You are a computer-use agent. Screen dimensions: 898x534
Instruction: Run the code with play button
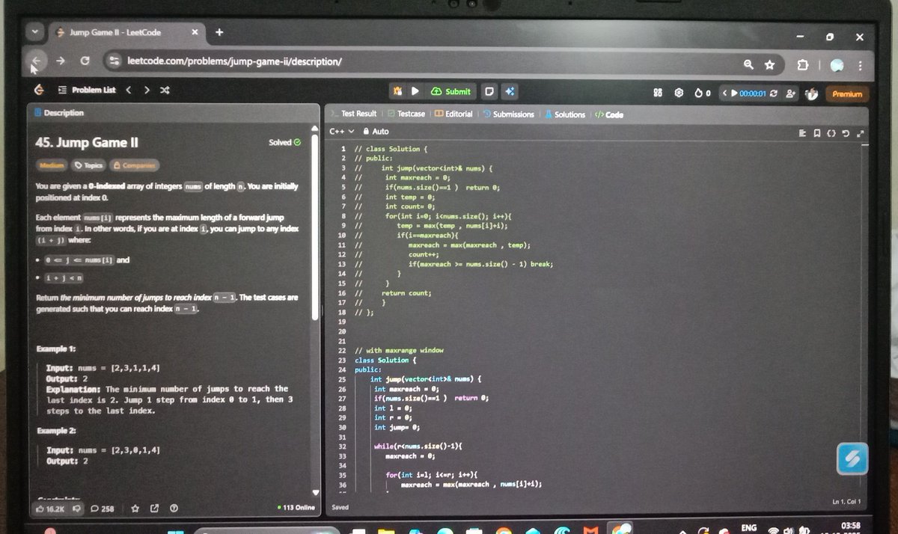click(x=415, y=91)
